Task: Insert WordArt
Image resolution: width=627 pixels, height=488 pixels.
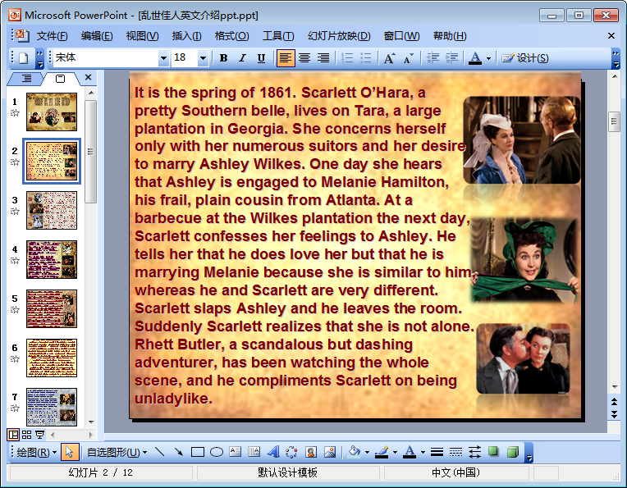Action: pyautogui.click(x=273, y=453)
